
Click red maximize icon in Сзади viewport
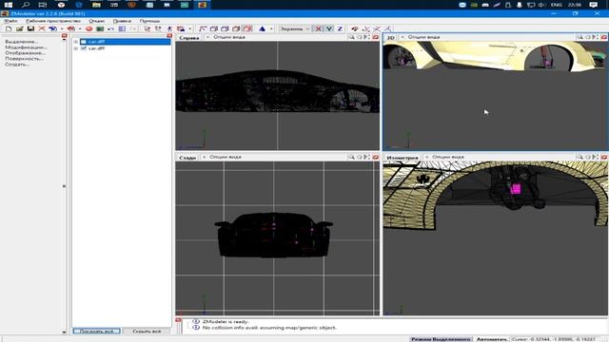tap(376, 157)
